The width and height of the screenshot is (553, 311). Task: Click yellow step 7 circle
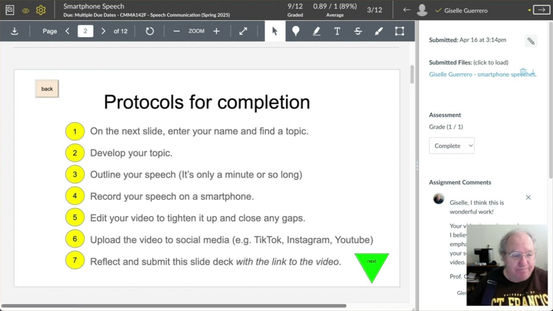tap(75, 260)
